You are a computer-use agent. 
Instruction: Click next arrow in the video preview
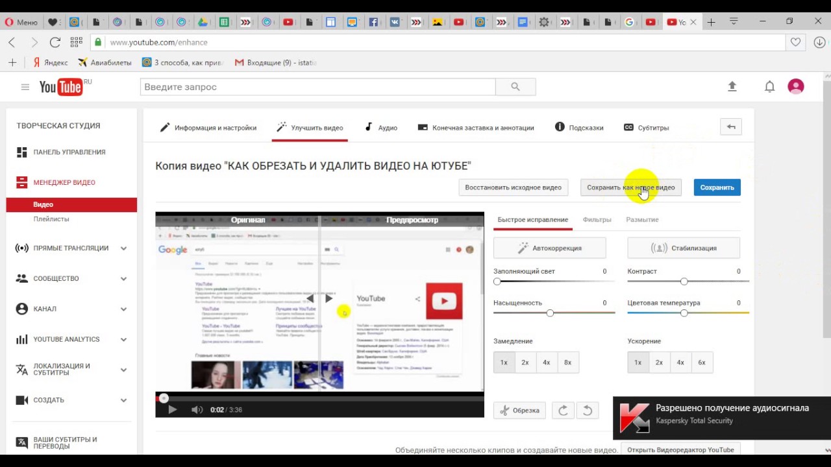[329, 298]
